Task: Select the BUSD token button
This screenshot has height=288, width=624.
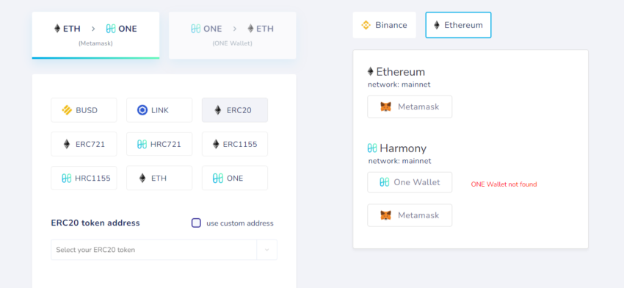Action: [x=84, y=110]
